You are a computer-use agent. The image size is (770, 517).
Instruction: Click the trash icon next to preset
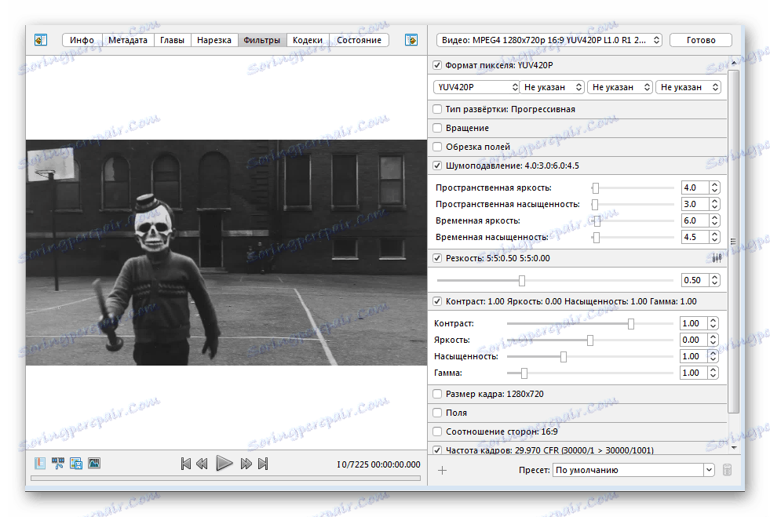coord(727,470)
